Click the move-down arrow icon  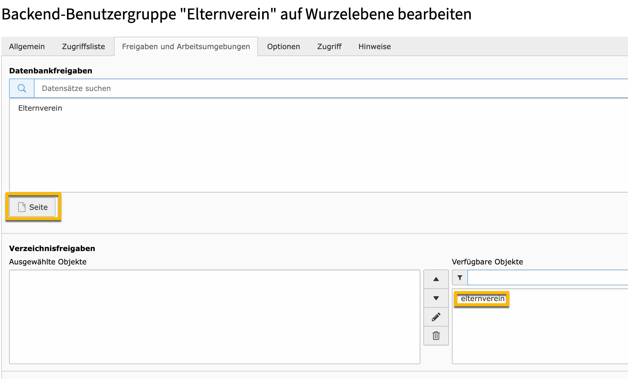tap(436, 298)
